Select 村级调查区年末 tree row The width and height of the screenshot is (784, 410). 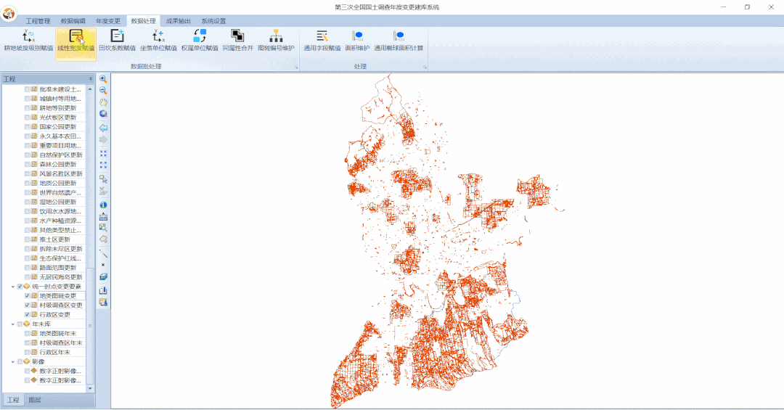click(61, 343)
